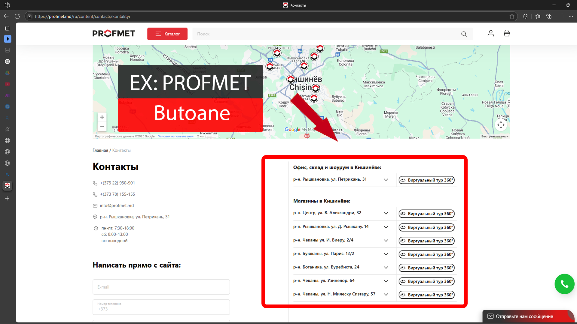577x324 pixels.
Task: Click the browser address bar URL
Action: click(82, 16)
